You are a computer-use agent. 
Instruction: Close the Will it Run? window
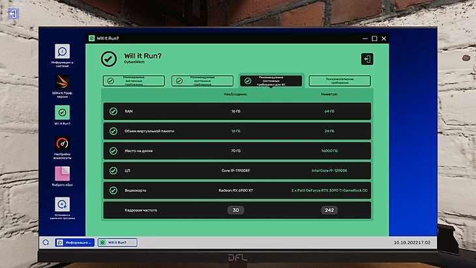(x=383, y=38)
